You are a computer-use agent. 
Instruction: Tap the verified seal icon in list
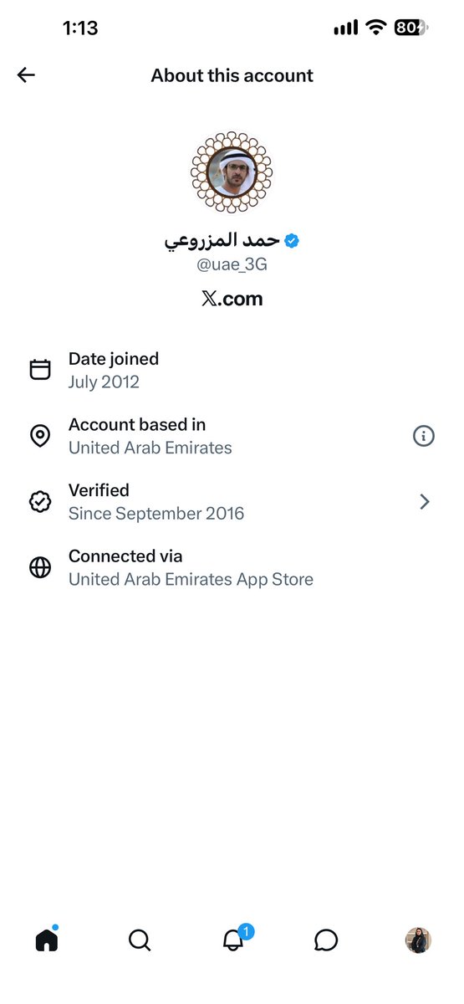click(40, 501)
